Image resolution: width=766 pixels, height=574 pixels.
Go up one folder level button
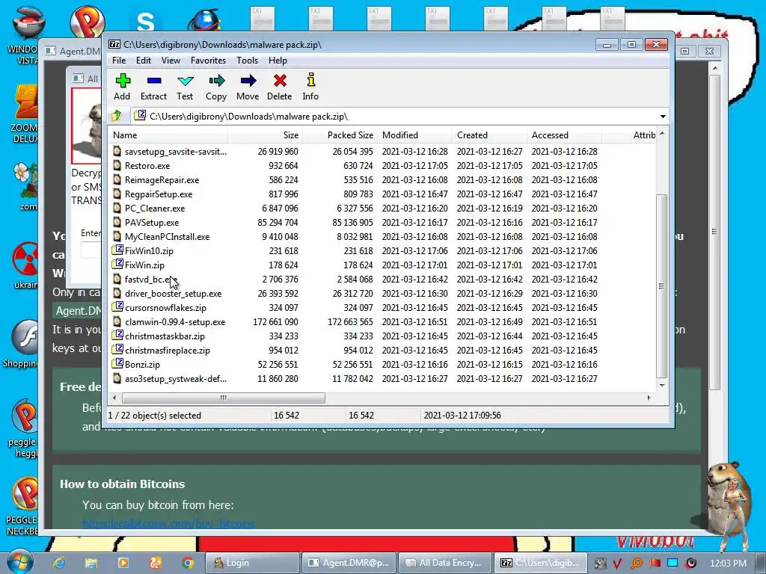pos(117,116)
